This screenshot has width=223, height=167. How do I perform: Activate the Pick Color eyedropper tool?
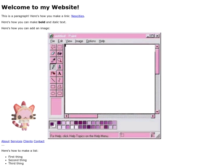53,60
